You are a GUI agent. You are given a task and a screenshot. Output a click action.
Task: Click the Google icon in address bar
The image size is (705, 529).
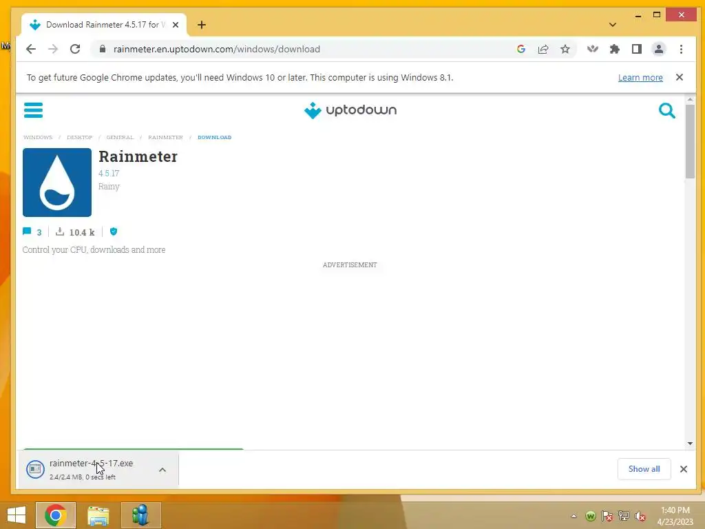[521, 49]
